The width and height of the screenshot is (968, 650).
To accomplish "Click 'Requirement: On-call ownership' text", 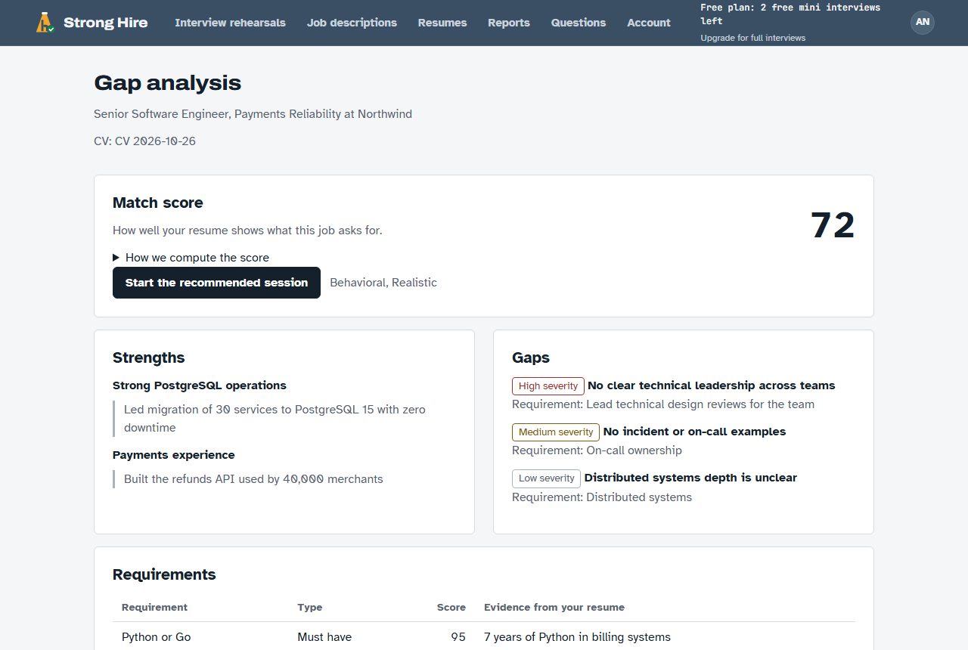I will click(597, 450).
